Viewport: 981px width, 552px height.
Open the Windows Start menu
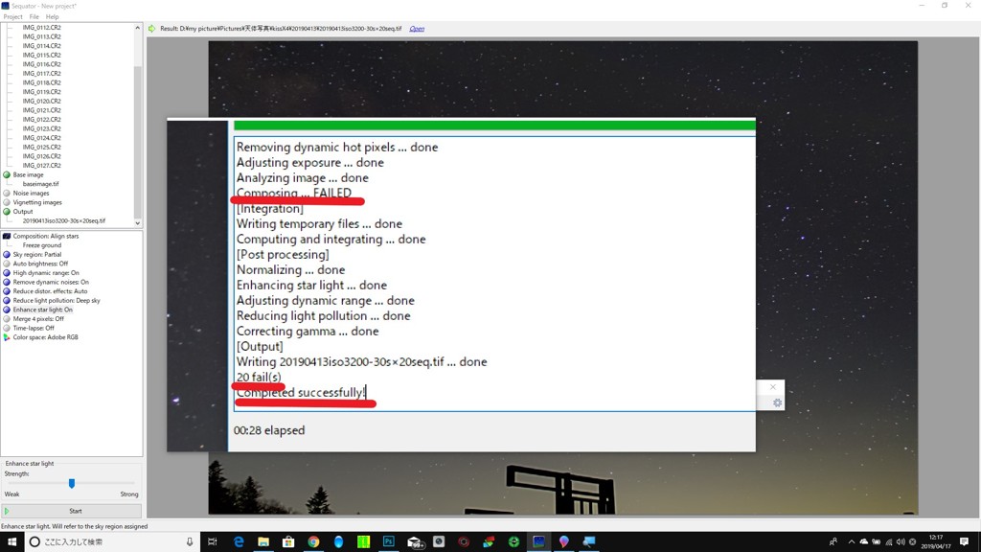(11, 541)
